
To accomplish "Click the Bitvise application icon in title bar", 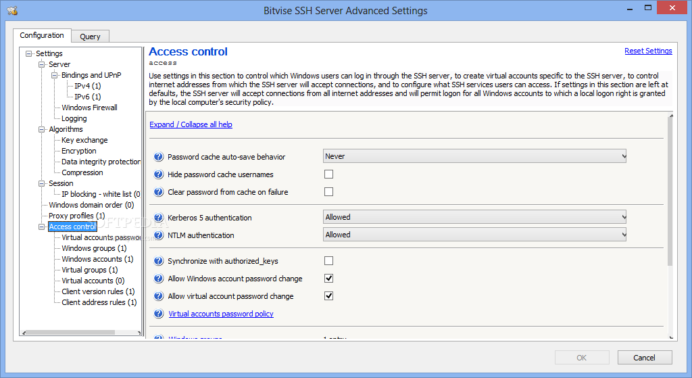I will coord(12,10).
